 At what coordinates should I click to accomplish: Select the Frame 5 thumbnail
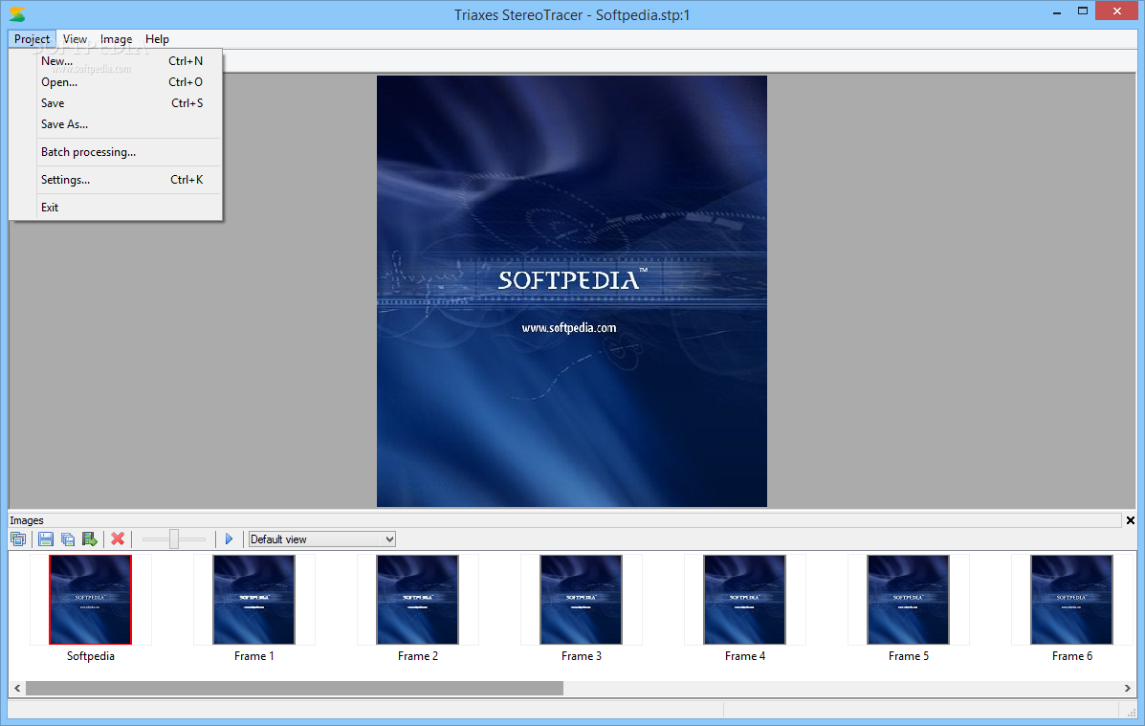(x=909, y=600)
